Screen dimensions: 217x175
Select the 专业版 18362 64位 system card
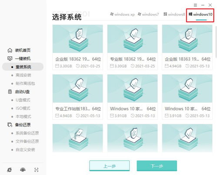(133, 47)
